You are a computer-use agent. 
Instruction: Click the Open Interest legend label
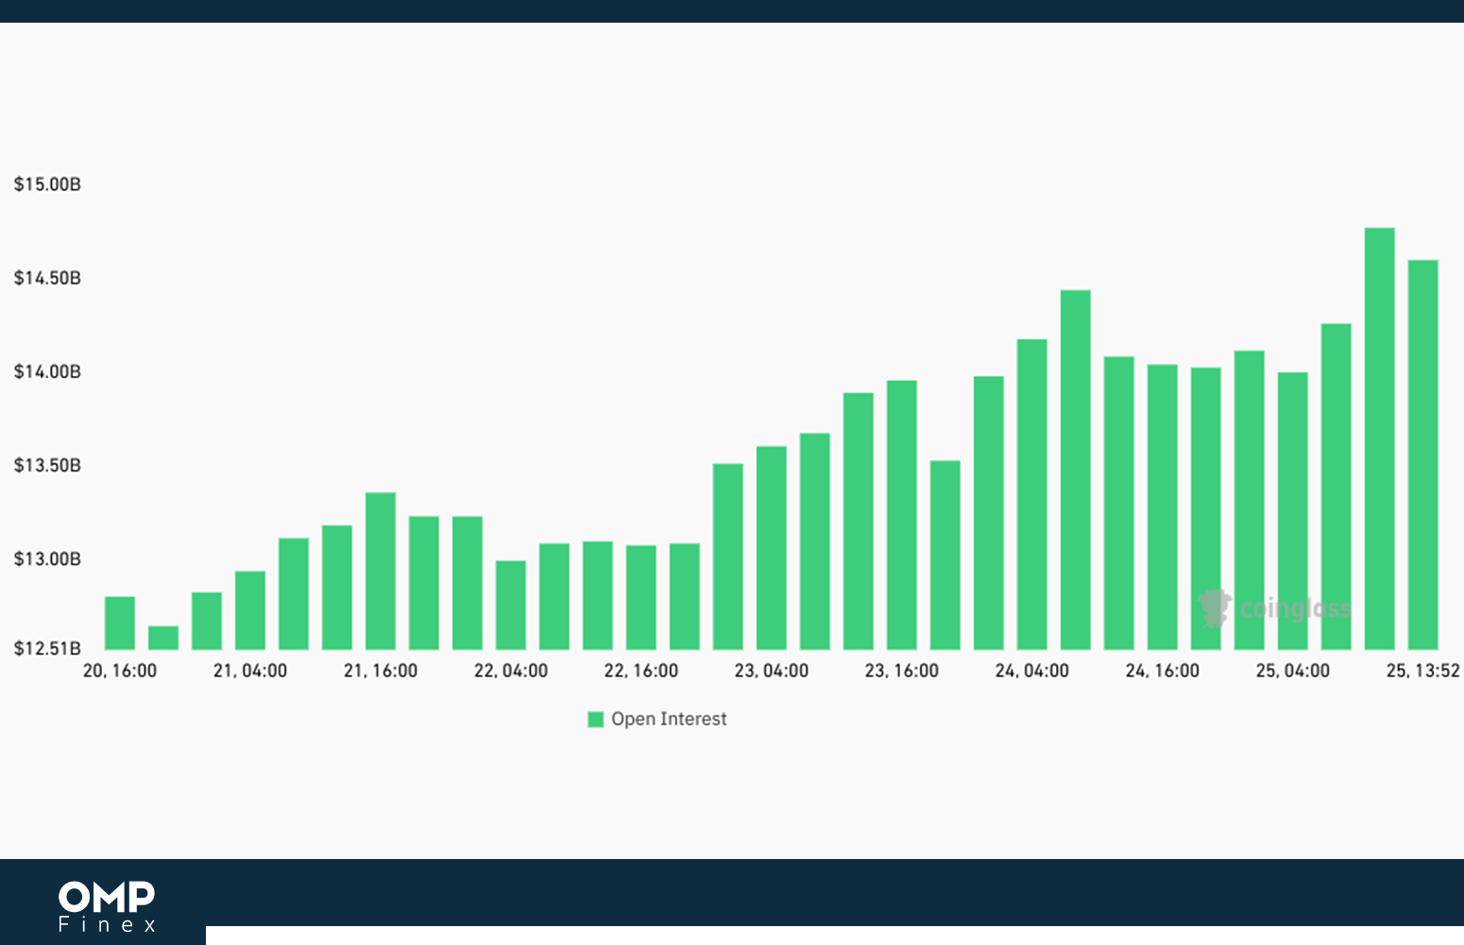pyautogui.click(x=669, y=719)
